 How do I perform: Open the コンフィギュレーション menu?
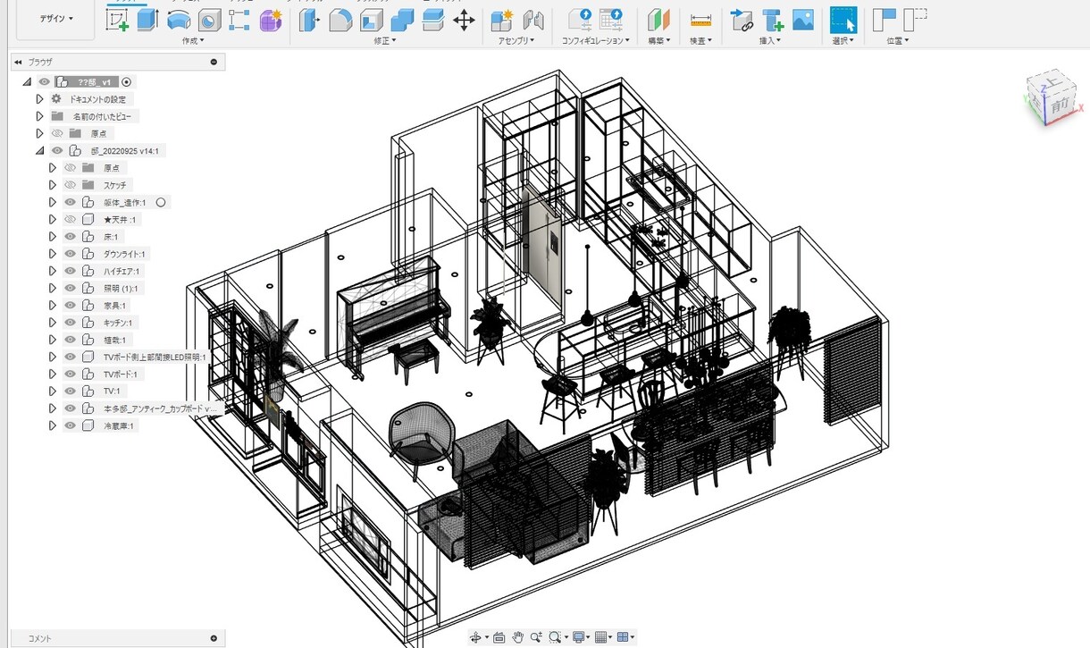point(595,41)
